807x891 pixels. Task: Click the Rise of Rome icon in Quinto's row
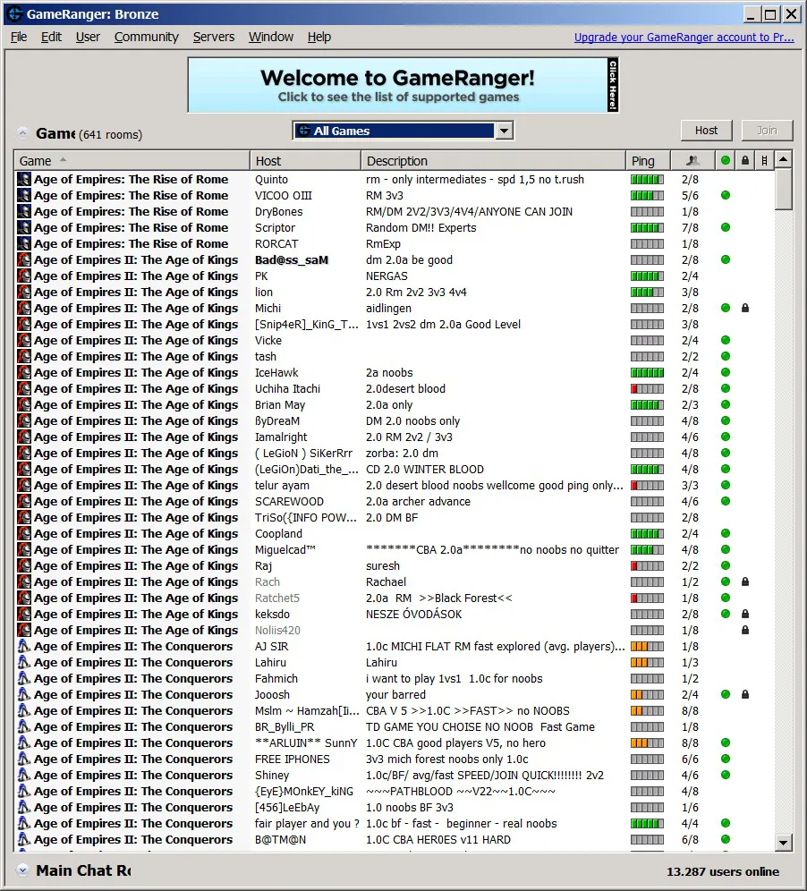coord(24,179)
